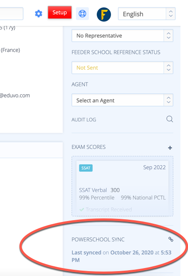Click the stepper arrows on the language selector
The width and height of the screenshot is (188, 276).
point(171,14)
